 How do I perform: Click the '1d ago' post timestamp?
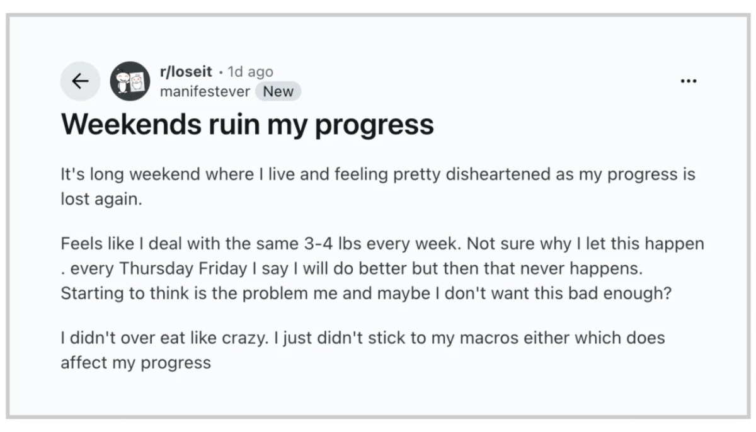tap(250, 71)
